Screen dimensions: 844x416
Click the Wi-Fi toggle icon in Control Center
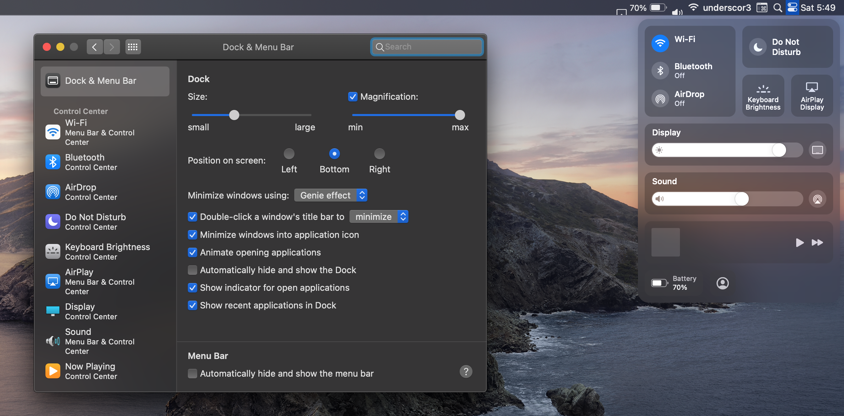pyautogui.click(x=660, y=43)
